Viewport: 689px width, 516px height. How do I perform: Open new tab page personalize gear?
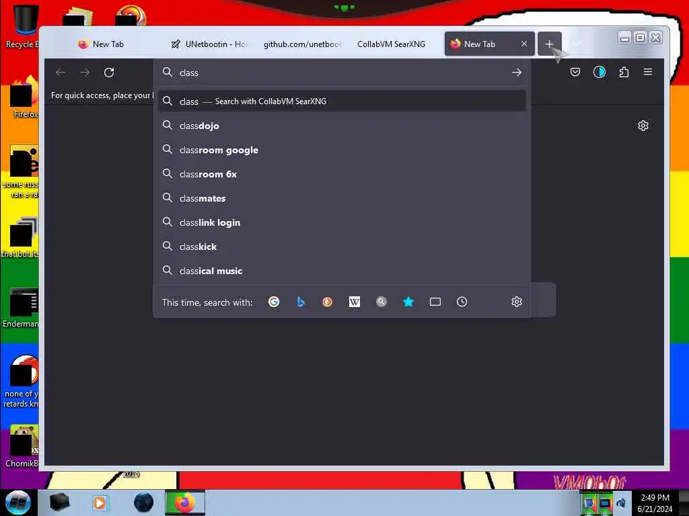click(643, 126)
